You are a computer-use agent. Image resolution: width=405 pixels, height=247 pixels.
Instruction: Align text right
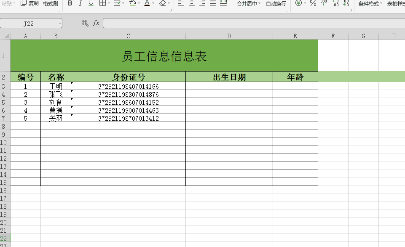pyautogui.click(x=202, y=3)
